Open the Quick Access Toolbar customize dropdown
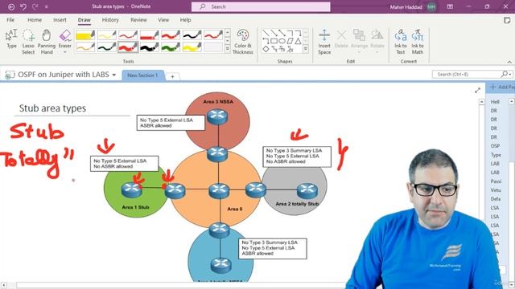The height and width of the screenshot is (289, 515). pyautogui.click(x=47, y=6)
